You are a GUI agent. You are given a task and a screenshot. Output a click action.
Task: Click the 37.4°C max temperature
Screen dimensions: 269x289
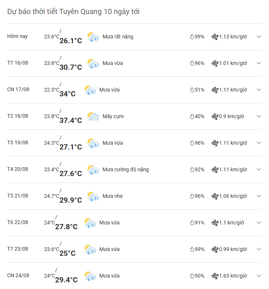click(71, 120)
